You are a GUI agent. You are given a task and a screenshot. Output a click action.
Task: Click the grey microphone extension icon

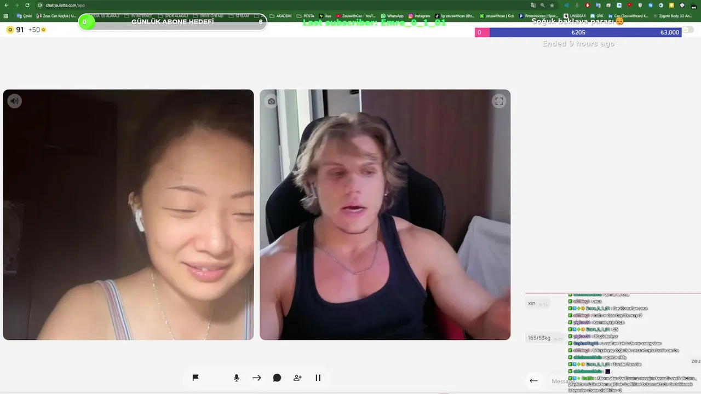[577, 5]
